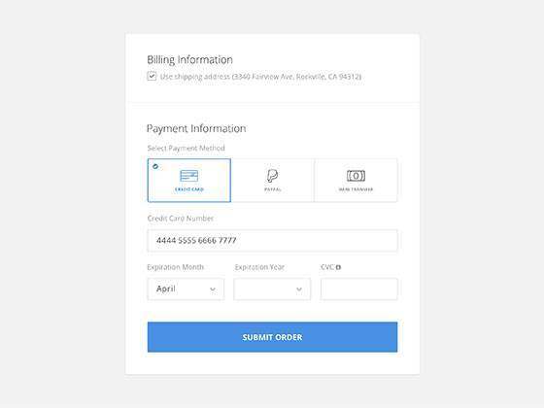
Task: Select the Bank Transfer label under payment method
Action: click(356, 189)
